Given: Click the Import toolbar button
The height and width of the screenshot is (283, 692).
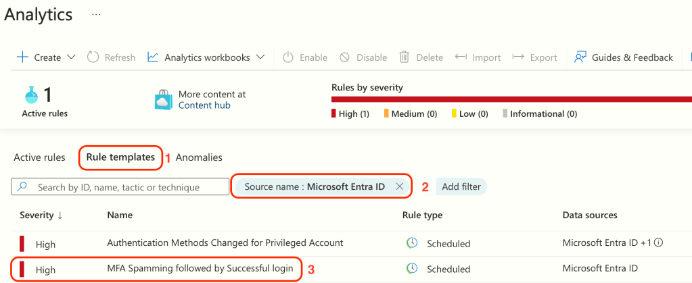Looking at the screenshot, I should pos(478,57).
